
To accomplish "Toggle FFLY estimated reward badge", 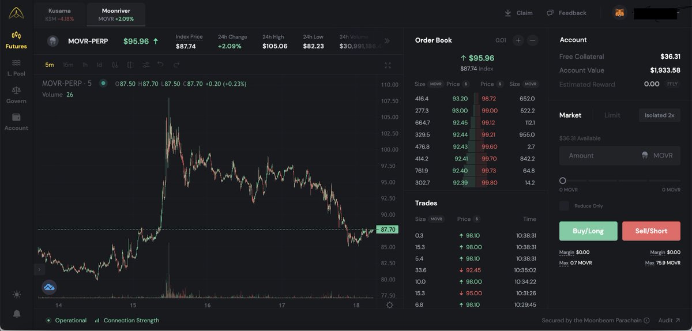I will click(672, 84).
